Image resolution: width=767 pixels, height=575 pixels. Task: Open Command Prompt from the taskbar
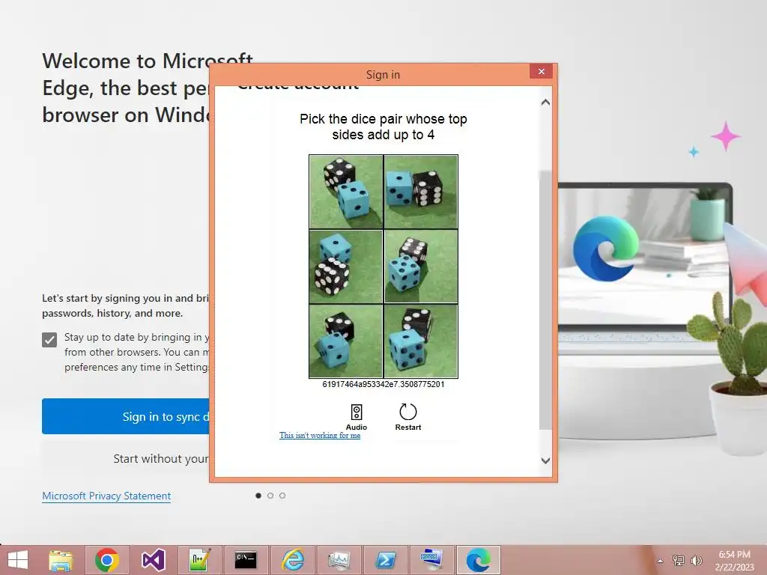click(x=246, y=560)
